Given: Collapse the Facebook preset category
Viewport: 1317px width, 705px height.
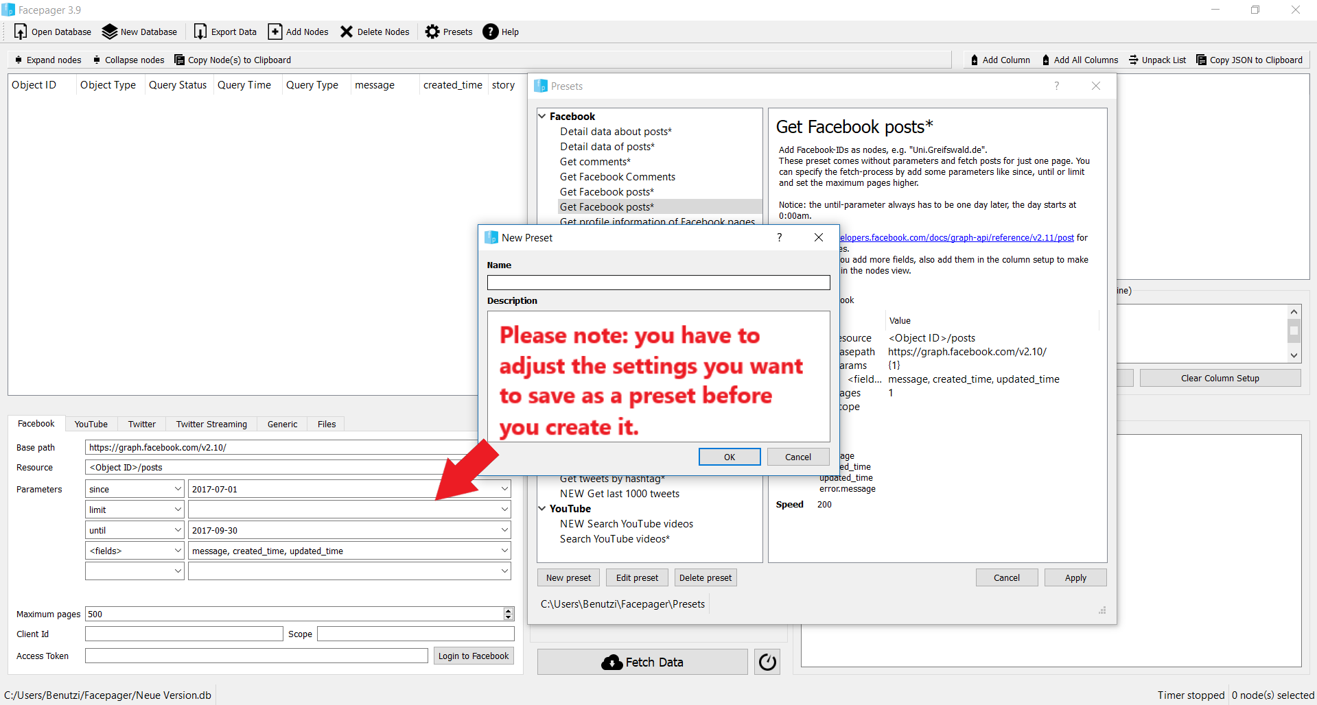Looking at the screenshot, I should click(542, 116).
